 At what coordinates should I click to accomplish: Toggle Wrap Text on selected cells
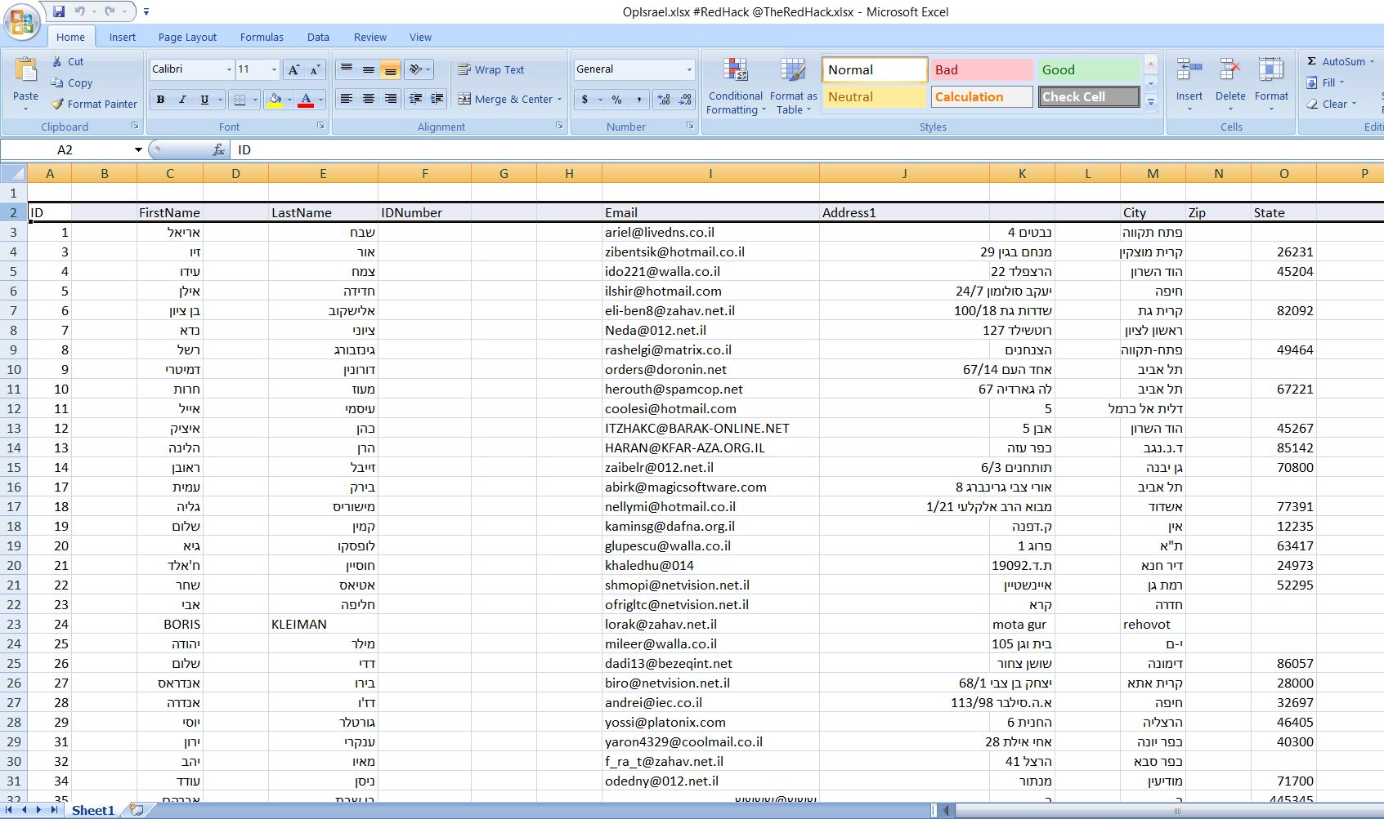click(x=490, y=70)
